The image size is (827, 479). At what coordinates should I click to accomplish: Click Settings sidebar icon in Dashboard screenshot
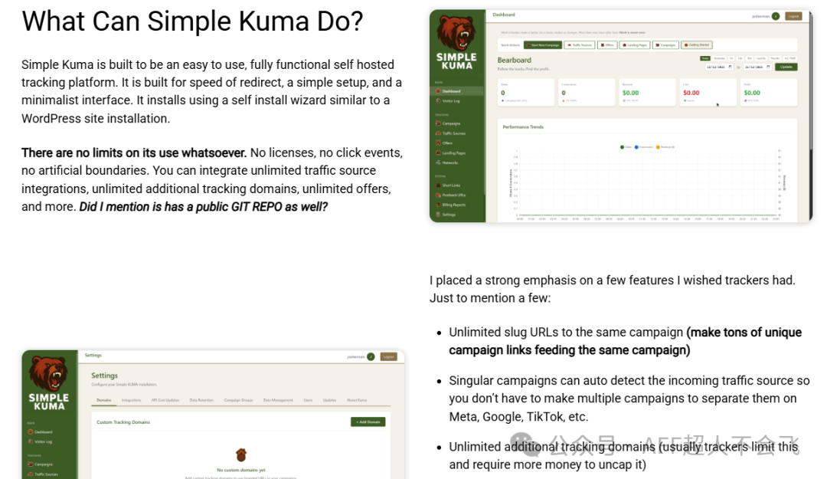(x=438, y=215)
